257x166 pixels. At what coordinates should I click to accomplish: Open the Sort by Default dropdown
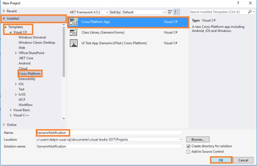tap(144, 12)
